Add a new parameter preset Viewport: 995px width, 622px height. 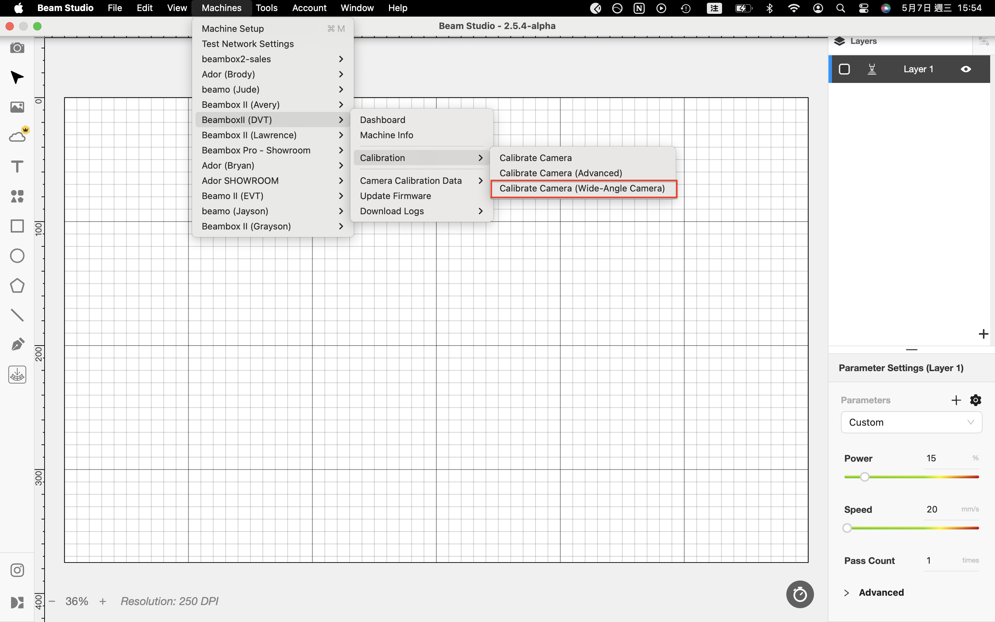(956, 400)
